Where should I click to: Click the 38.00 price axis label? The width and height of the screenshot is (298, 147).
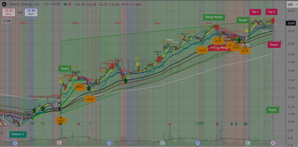[x=291, y=11]
